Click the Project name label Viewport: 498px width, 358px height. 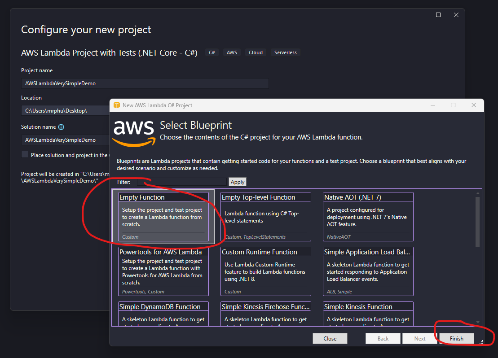coord(37,70)
